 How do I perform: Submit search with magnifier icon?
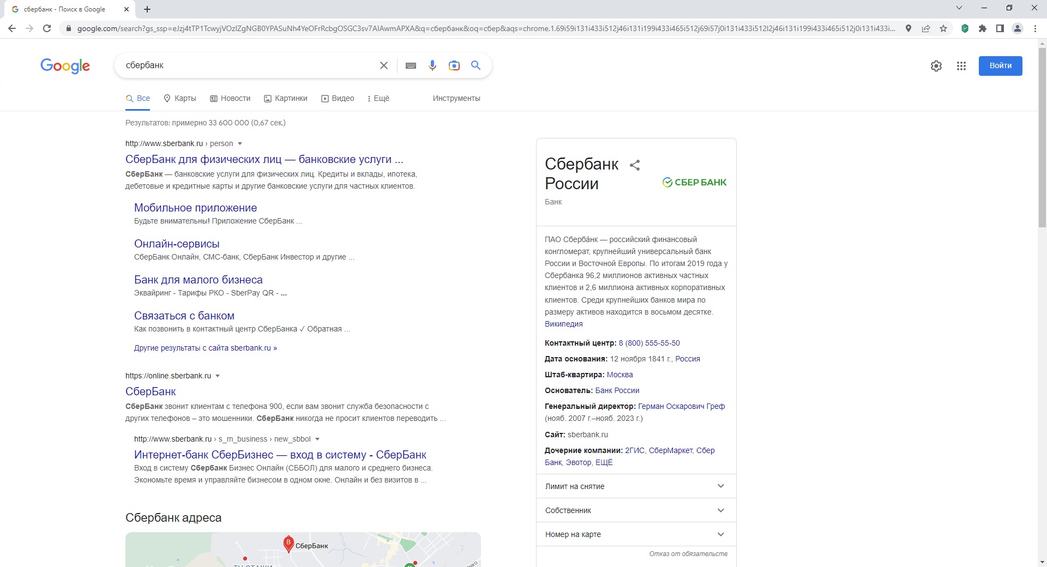(x=476, y=65)
